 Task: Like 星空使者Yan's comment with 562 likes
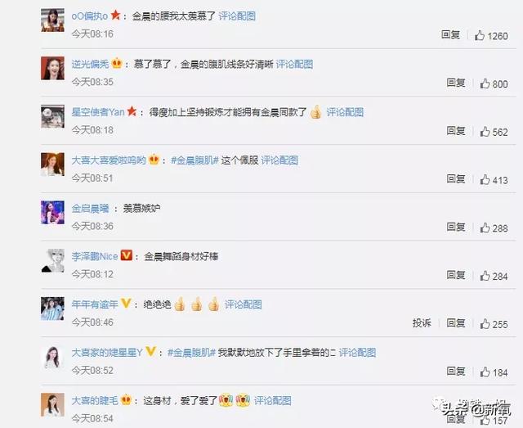(485, 132)
